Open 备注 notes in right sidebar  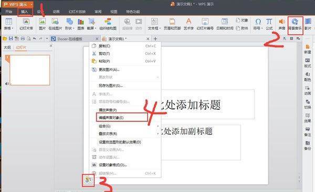click(x=307, y=132)
